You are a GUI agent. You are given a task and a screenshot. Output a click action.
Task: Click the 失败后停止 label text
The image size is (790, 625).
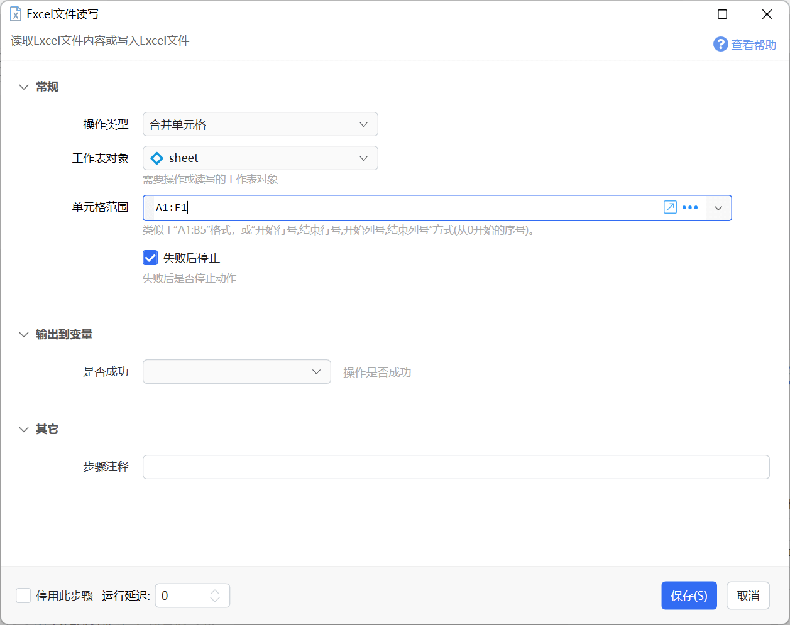click(192, 258)
